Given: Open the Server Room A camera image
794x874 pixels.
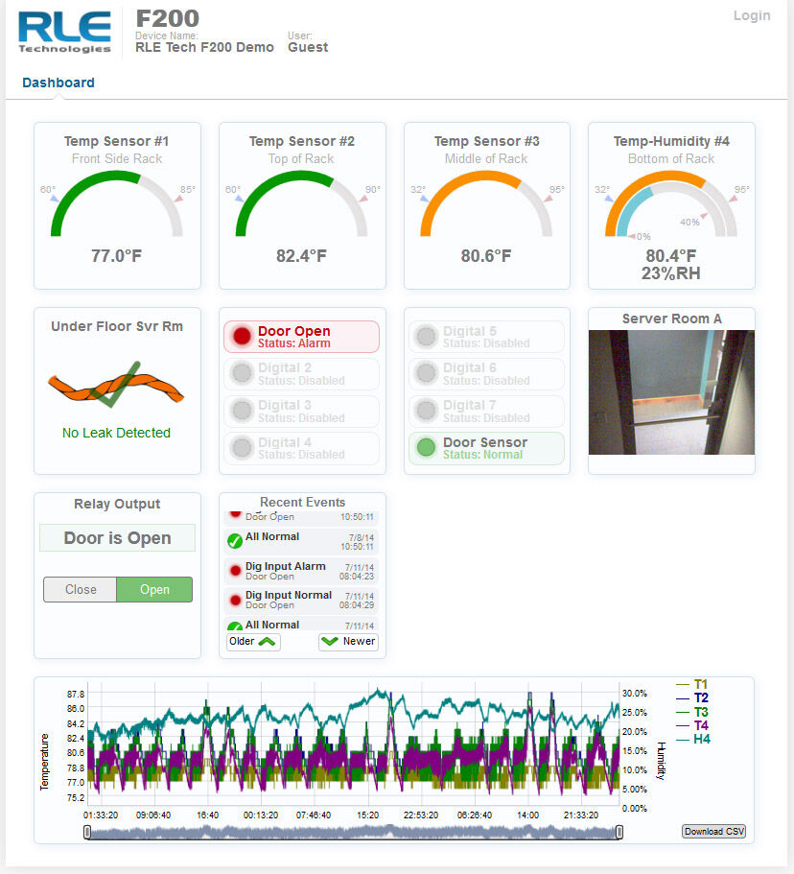Looking at the screenshot, I should click(671, 392).
